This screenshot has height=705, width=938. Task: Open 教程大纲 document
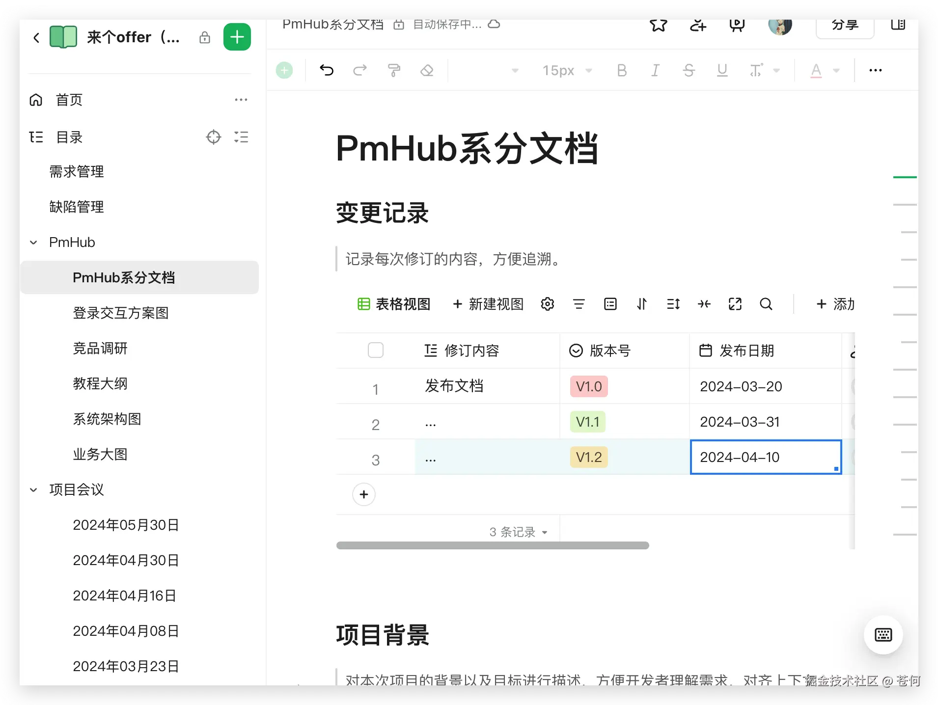pos(100,383)
